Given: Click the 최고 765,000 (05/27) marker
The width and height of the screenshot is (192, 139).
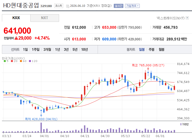Looking at the screenshot, I should click(148, 65).
